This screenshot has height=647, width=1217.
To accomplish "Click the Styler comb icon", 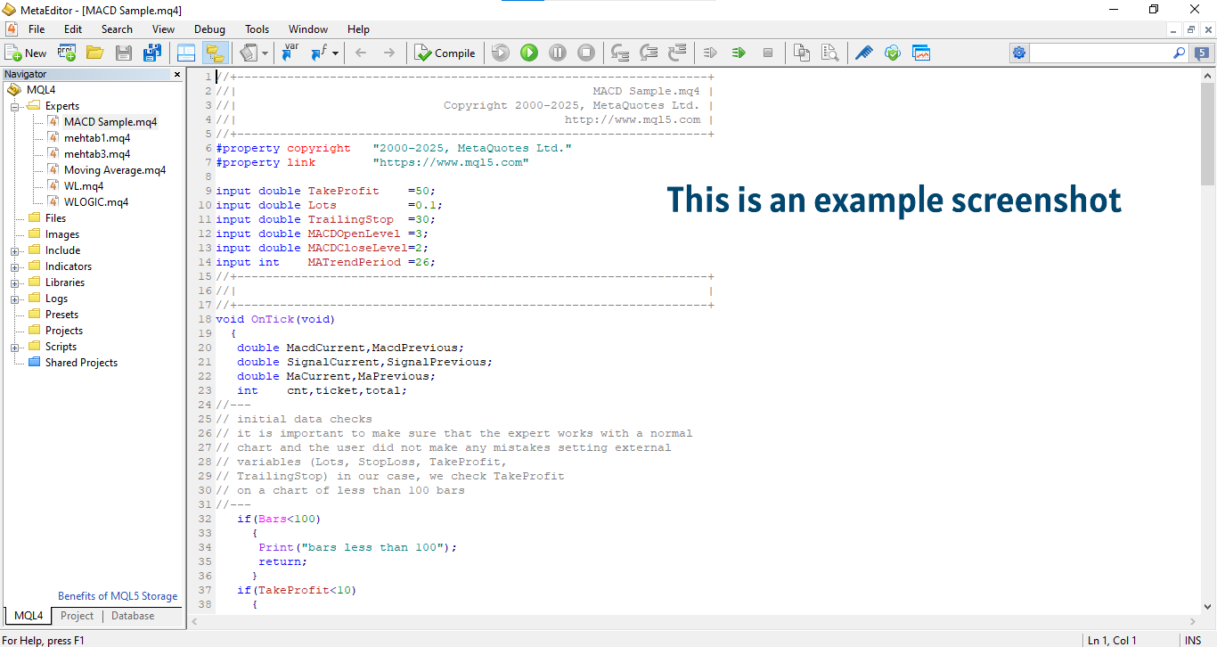I will click(x=863, y=53).
